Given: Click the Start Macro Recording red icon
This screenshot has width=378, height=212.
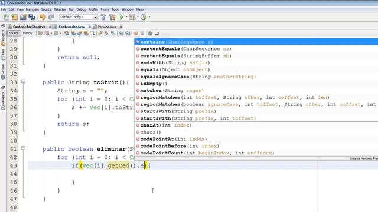Looking at the screenshot, I should tap(136, 34).
